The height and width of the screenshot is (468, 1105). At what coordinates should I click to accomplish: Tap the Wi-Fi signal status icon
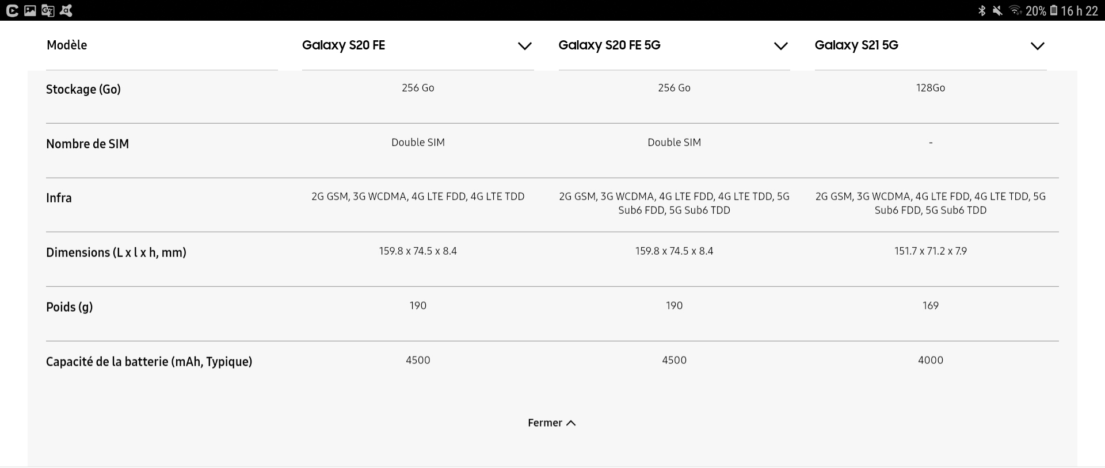(x=1015, y=10)
